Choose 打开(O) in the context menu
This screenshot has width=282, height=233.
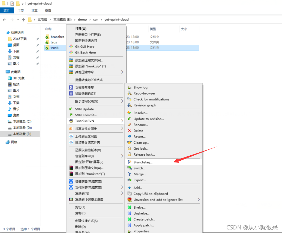pyautogui.click(x=81, y=29)
